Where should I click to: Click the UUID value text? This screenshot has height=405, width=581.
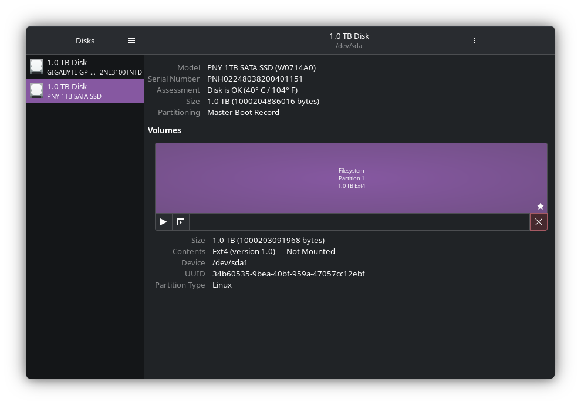(x=288, y=274)
